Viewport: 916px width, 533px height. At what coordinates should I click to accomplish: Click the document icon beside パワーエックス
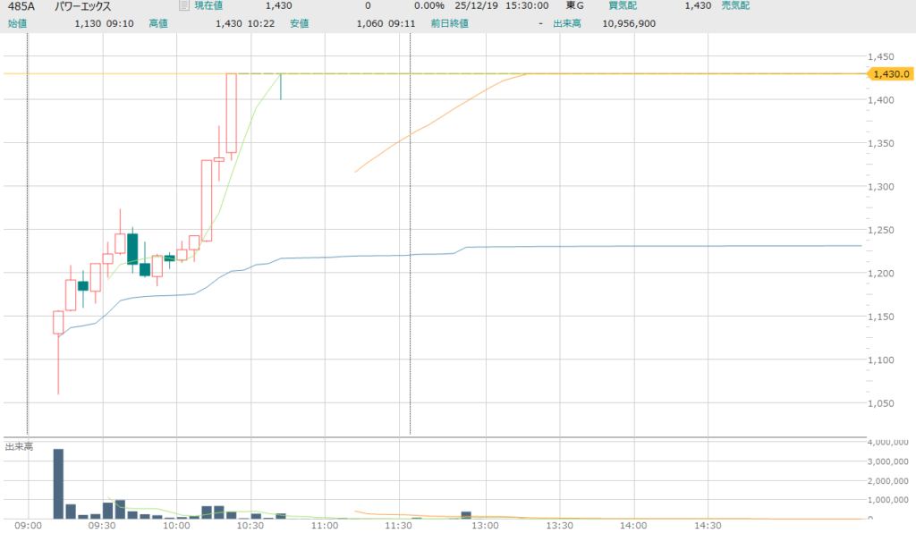click(183, 6)
